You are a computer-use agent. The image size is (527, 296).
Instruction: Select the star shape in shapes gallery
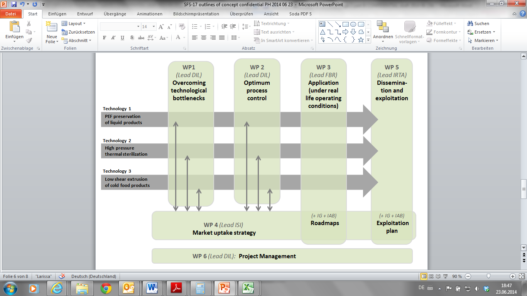[361, 40]
